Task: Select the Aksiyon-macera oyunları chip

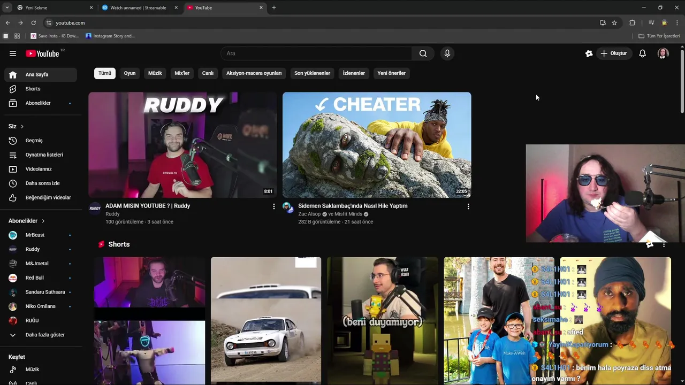Action: click(x=254, y=73)
